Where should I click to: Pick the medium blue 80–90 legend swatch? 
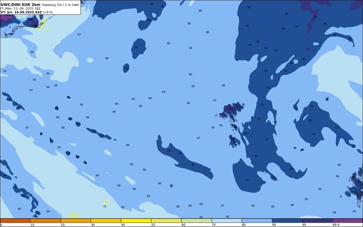(x=257, y=220)
